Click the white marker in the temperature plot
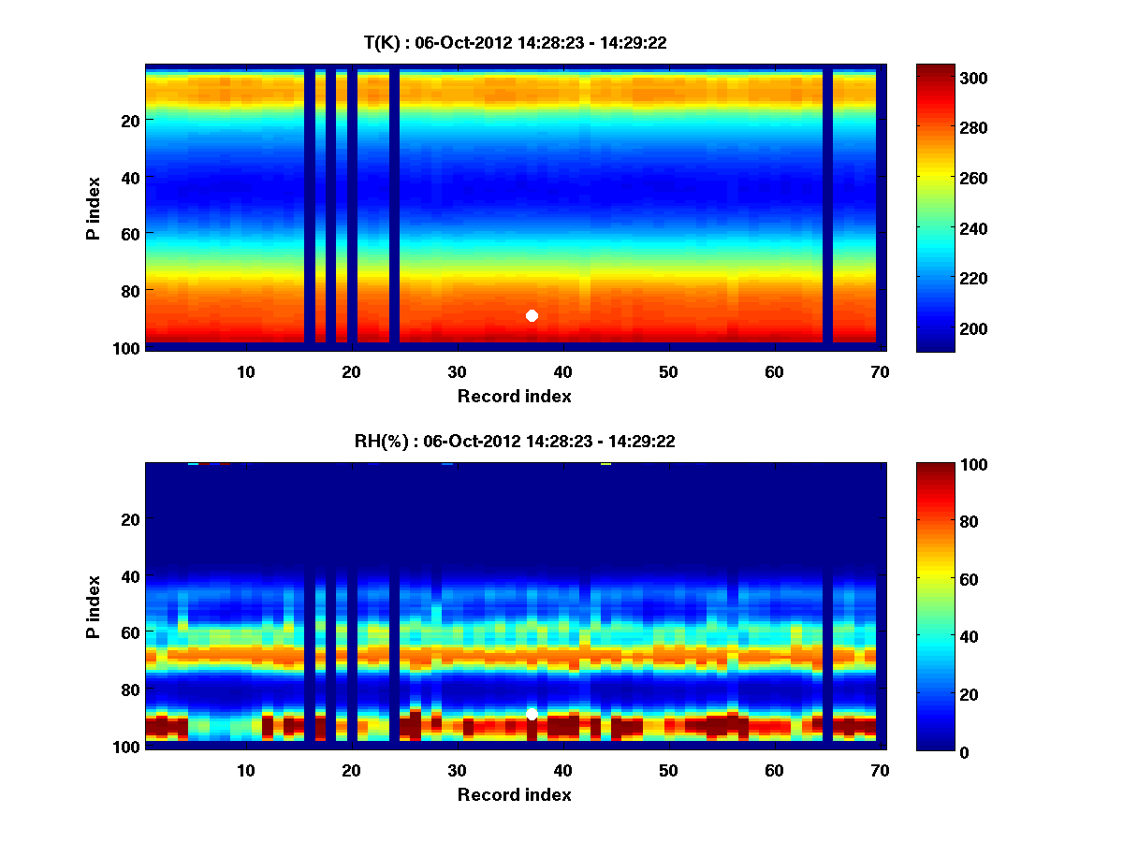Image resolution: width=1123 pixels, height=842 pixels. coord(532,315)
